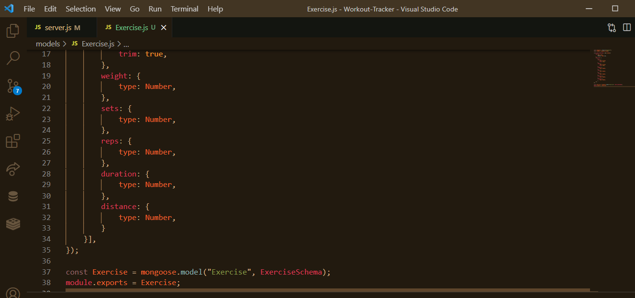Screen dimensions: 635x298
Task: Open the Explorer view in activity bar
Action: (13, 31)
